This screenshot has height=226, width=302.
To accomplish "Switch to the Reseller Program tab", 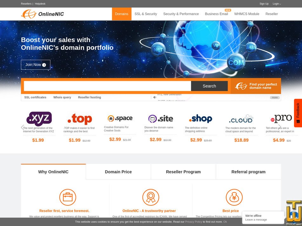I will click(x=183, y=172).
